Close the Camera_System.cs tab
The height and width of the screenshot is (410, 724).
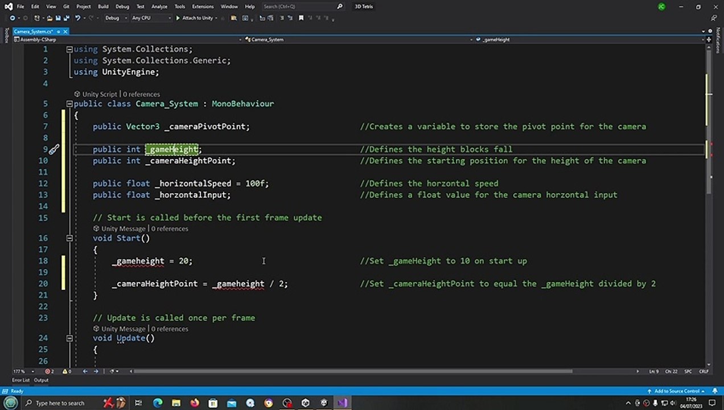point(65,31)
